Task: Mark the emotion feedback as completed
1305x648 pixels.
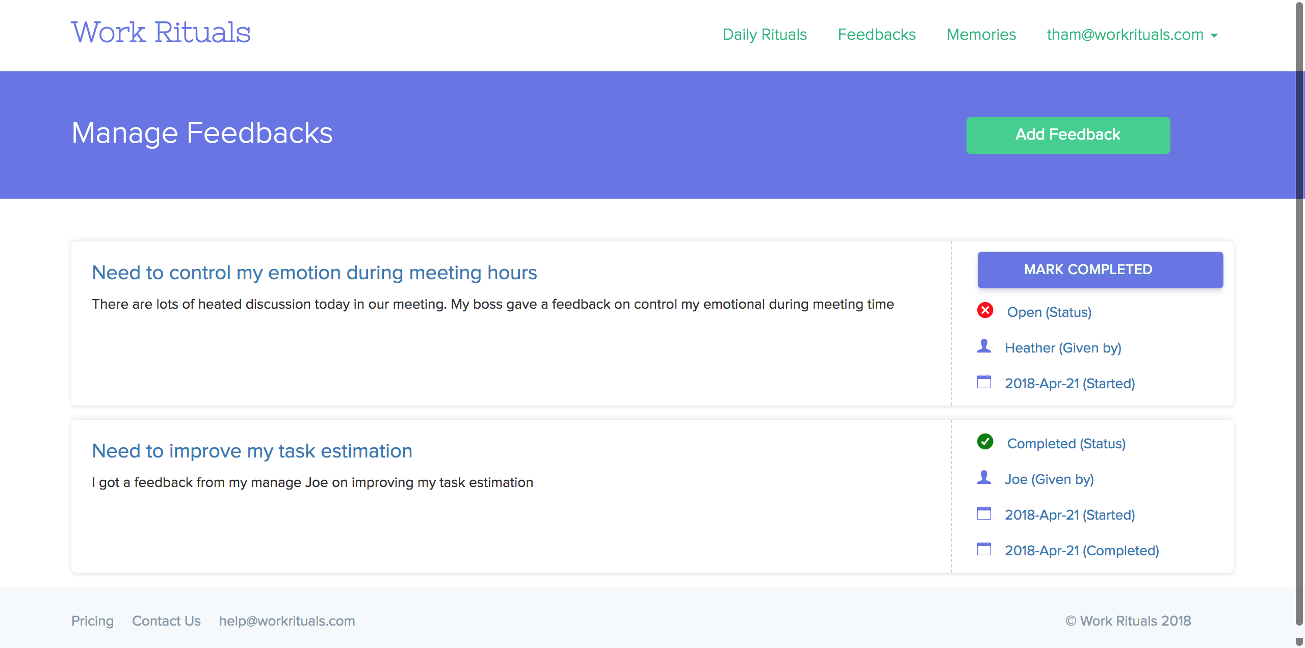Action: (x=1100, y=269)
